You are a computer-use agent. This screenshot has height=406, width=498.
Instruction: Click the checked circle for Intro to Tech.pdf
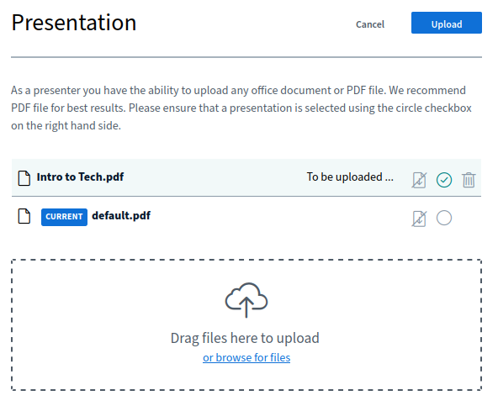click(444, 180)
